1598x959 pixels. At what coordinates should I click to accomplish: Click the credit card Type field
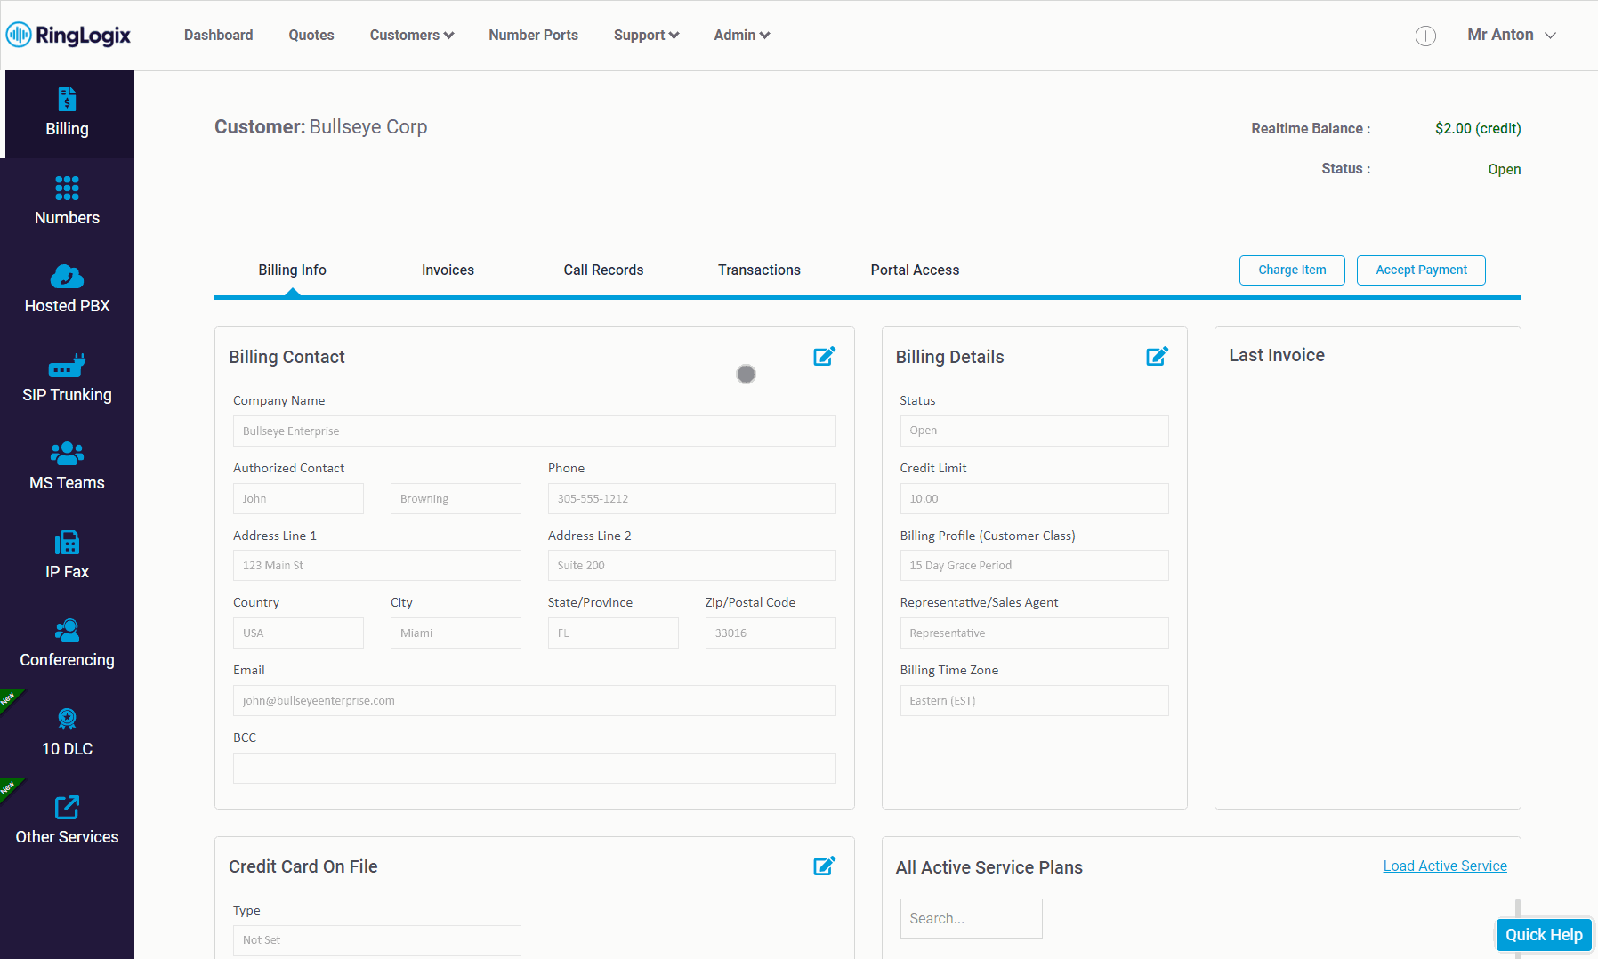click(x=377, y=940)
